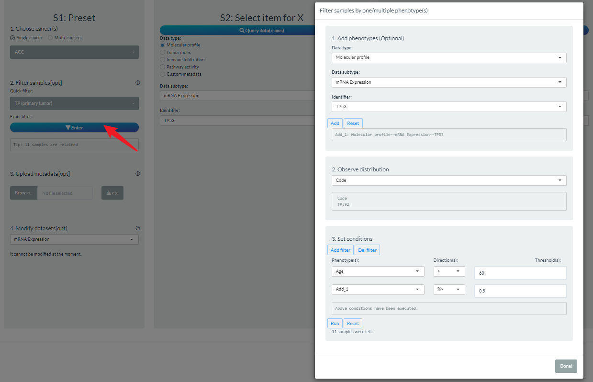This screenshot has height=382, width=593.
Task: Click help icon next to Filter samples
Action: click(x=138, y=83)
